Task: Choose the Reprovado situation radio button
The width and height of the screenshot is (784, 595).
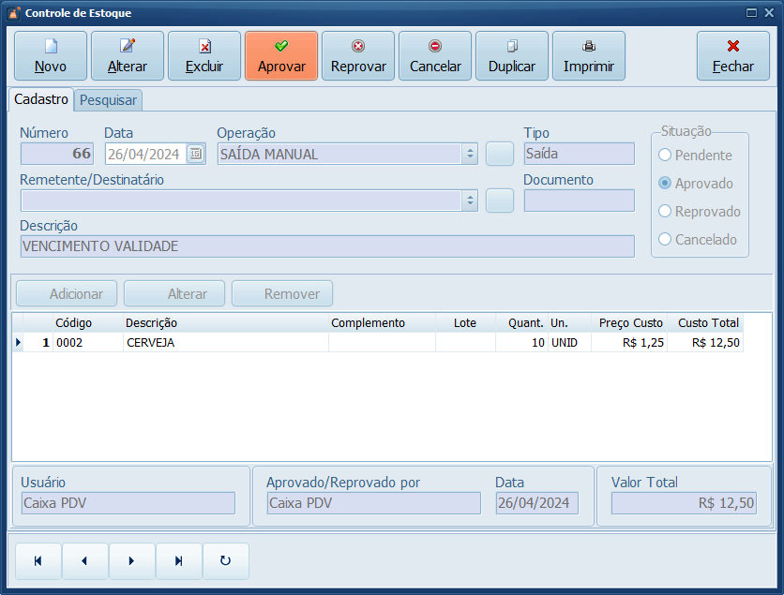Action: click(666, 212)
